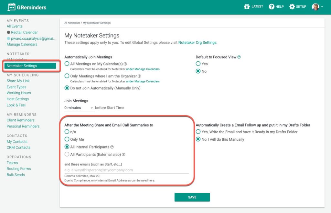
Task: Open the Latest gift icon
Action: pos(247,7)
